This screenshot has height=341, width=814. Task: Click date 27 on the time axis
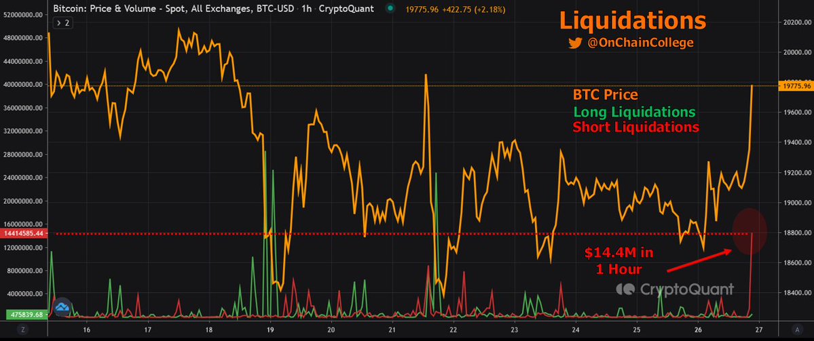click(759, 329)
